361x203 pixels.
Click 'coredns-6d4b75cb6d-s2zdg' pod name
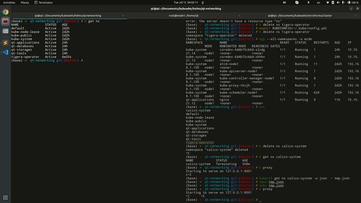[242, 50]
